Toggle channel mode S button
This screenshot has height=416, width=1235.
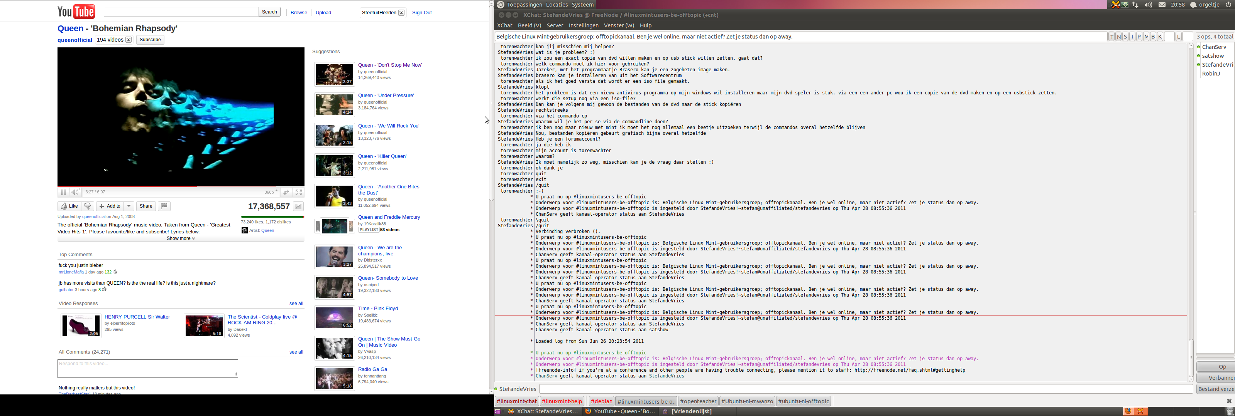(1125, 37)
